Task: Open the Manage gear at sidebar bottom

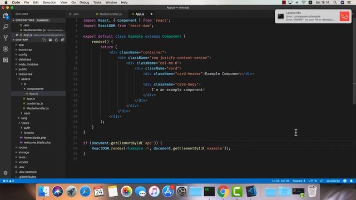Action: coord(6,173)
